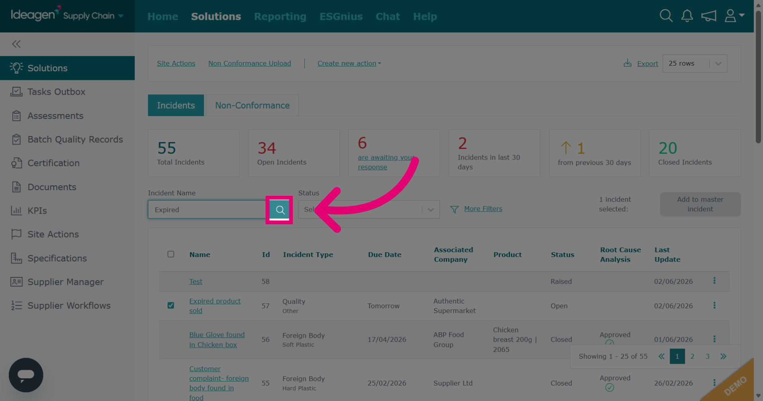Screen dimensions: 763x401
Task: Open the notifications bell icon
Action: (x=687, y=16)
